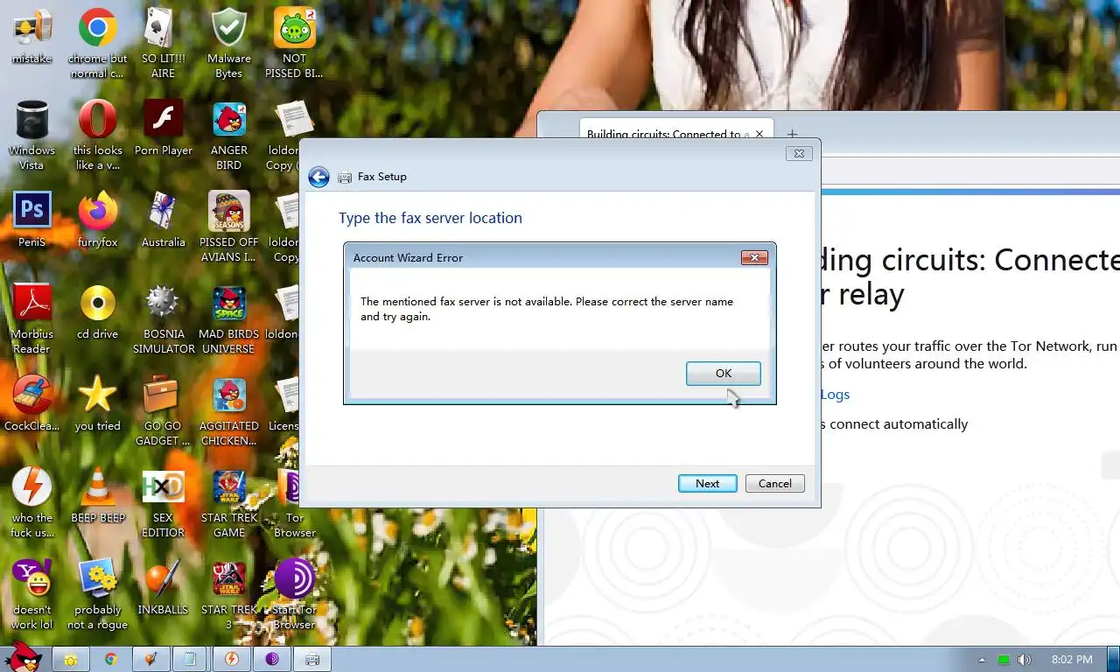The height and width of the screenshot is (672, 1120).
Task: Open the lightning bolt 'who the...' desktop icon
Action: [x=31, y=501]
